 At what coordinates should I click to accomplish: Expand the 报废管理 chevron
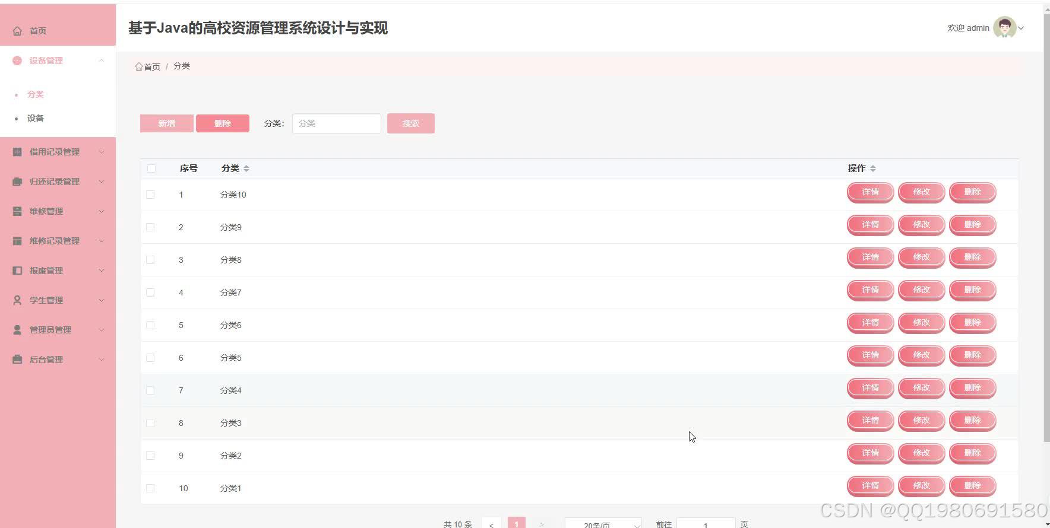102,271
